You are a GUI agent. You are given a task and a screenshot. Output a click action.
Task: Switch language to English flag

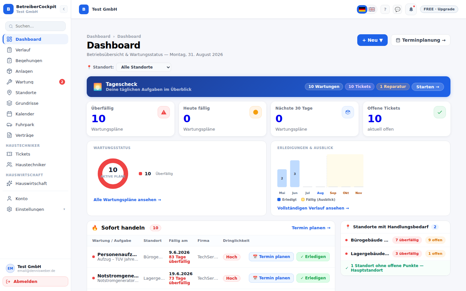[x=372, y=9]
